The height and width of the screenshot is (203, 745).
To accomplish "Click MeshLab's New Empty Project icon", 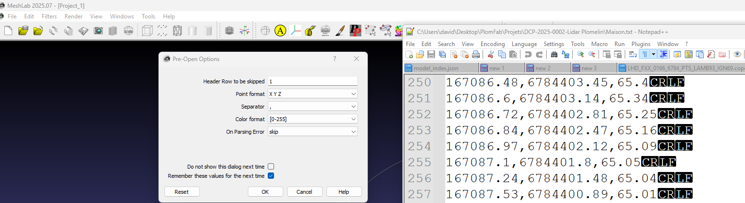I will coord(8,31).
